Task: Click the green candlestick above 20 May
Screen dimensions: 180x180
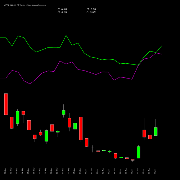Action: [46, 136]
